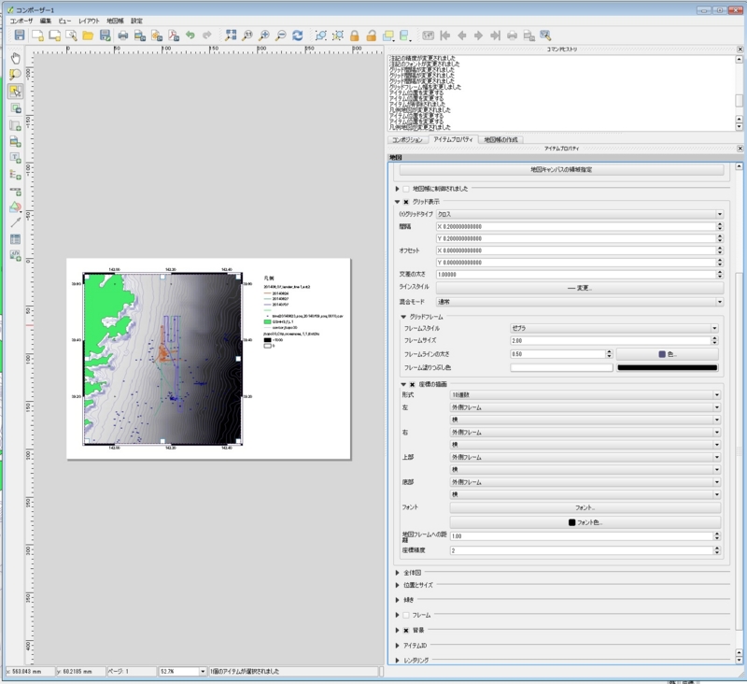
Task: Uncheck the グリッド表示 checkbox
Action: (406, 202)
